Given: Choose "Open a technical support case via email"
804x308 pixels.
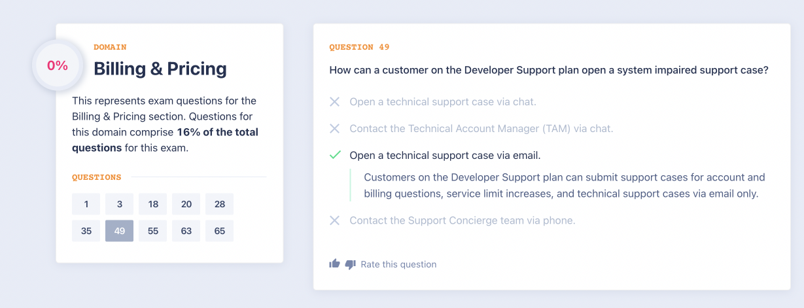Looking at the screenshot, I should click(445, 156).
